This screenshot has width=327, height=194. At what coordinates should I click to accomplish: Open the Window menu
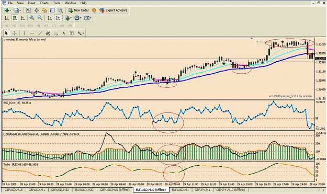click(70, 3)
